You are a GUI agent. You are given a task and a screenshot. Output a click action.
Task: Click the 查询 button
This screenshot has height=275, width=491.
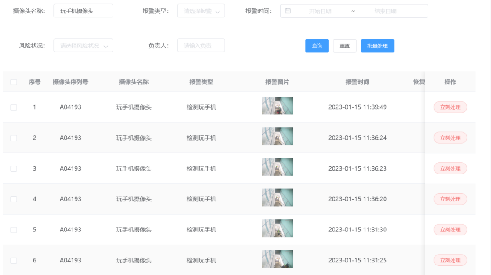pyautogui.click(x=317, y=46)
